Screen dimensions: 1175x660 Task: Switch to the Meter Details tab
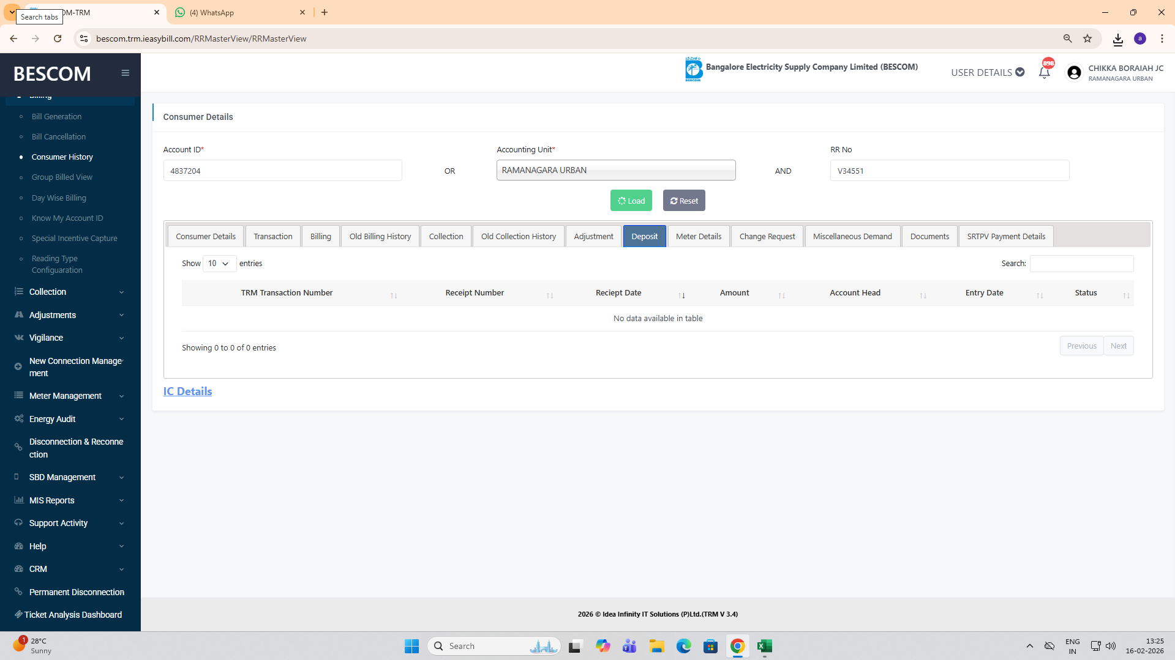coord(698,237)
